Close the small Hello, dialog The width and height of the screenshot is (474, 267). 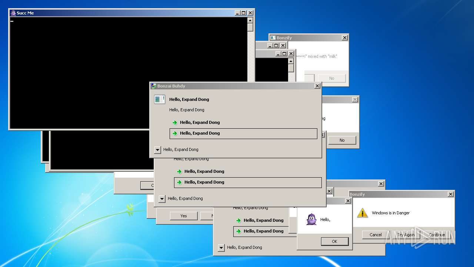[348, 201]
